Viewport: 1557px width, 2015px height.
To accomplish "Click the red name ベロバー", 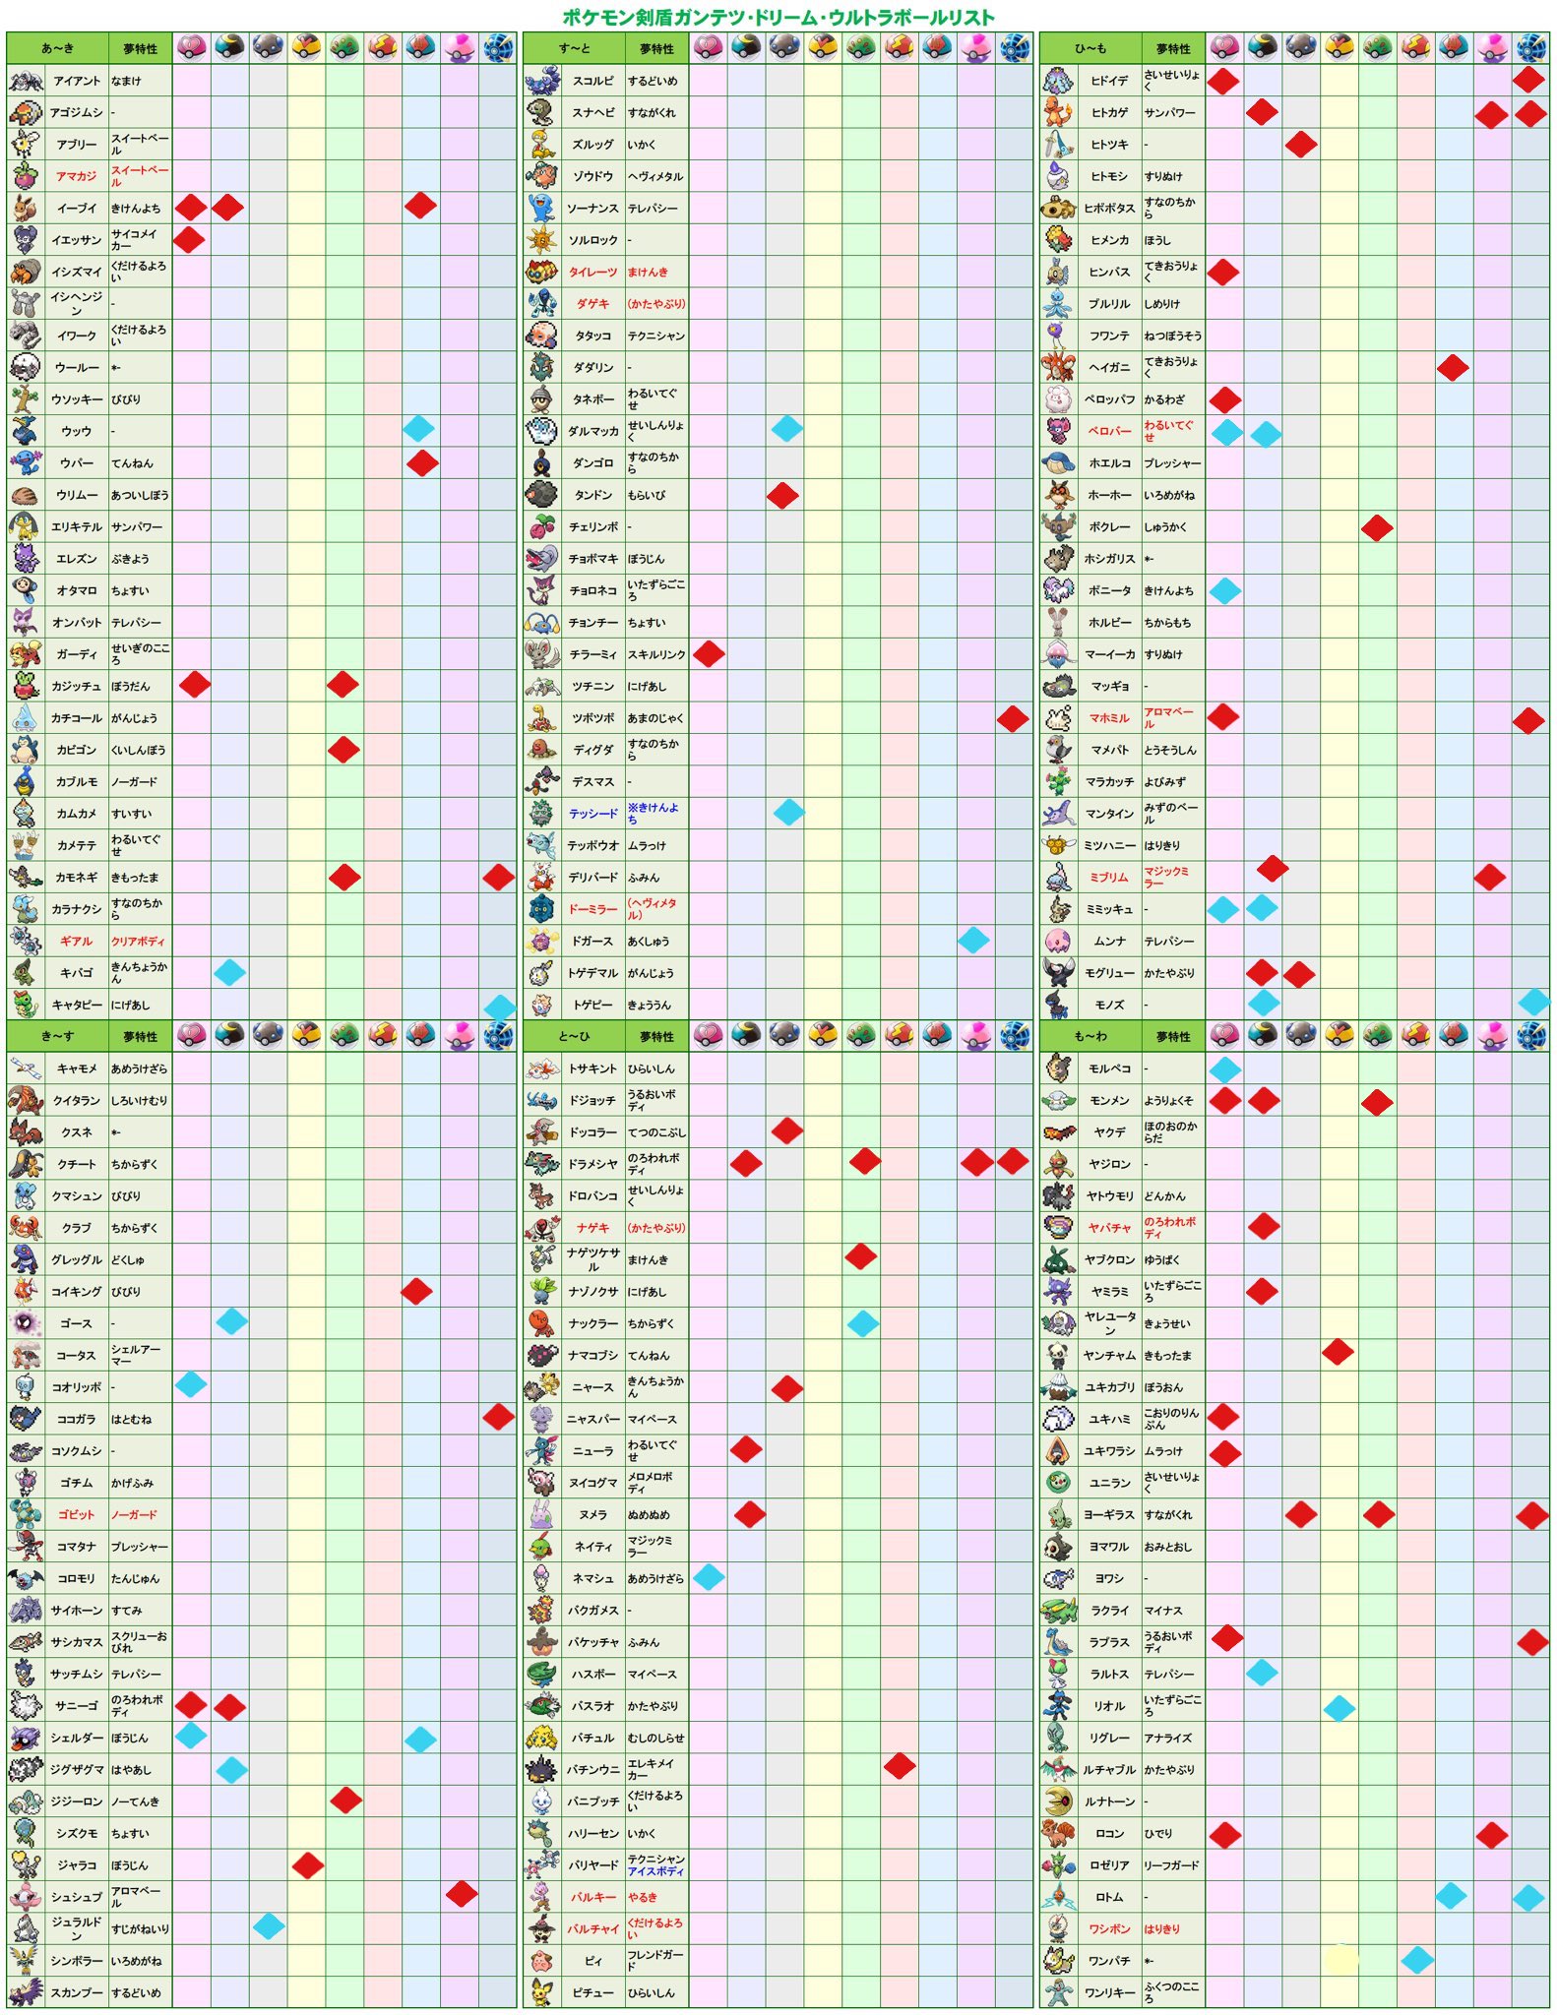I will pos(1109,431).
